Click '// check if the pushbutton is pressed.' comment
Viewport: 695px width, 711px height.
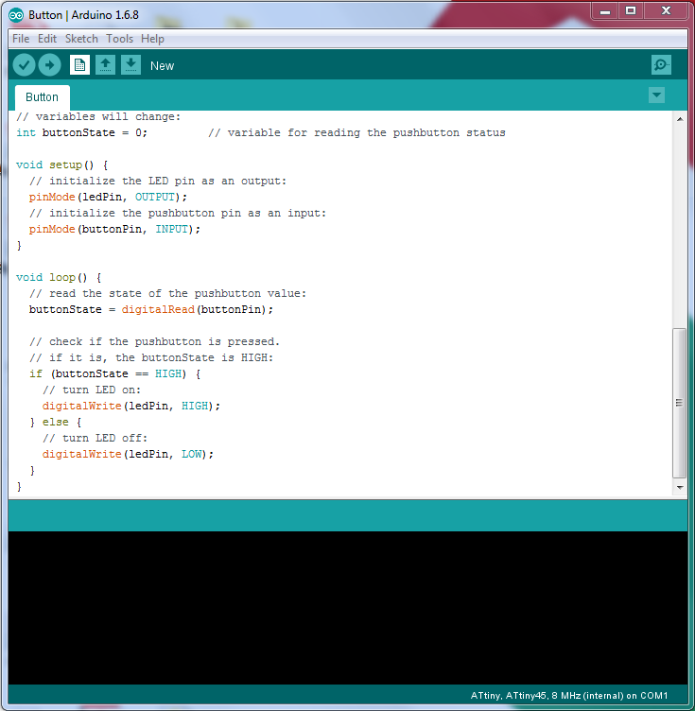[154, 342]
